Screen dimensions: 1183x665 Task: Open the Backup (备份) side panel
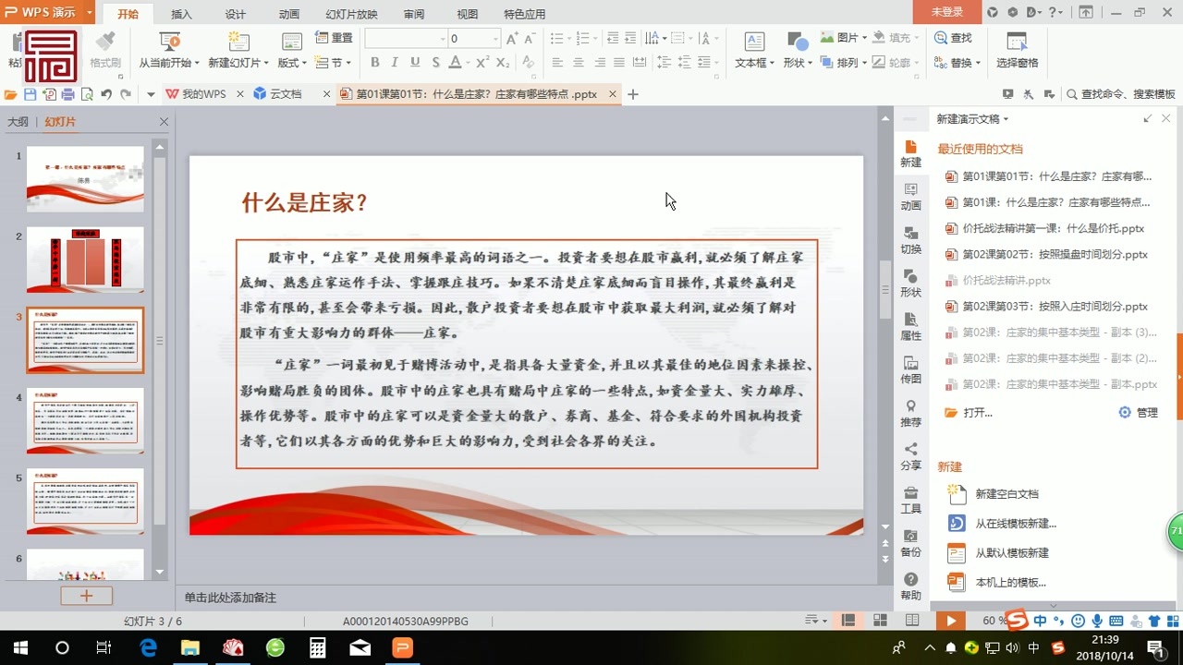[x=910, y=542]
